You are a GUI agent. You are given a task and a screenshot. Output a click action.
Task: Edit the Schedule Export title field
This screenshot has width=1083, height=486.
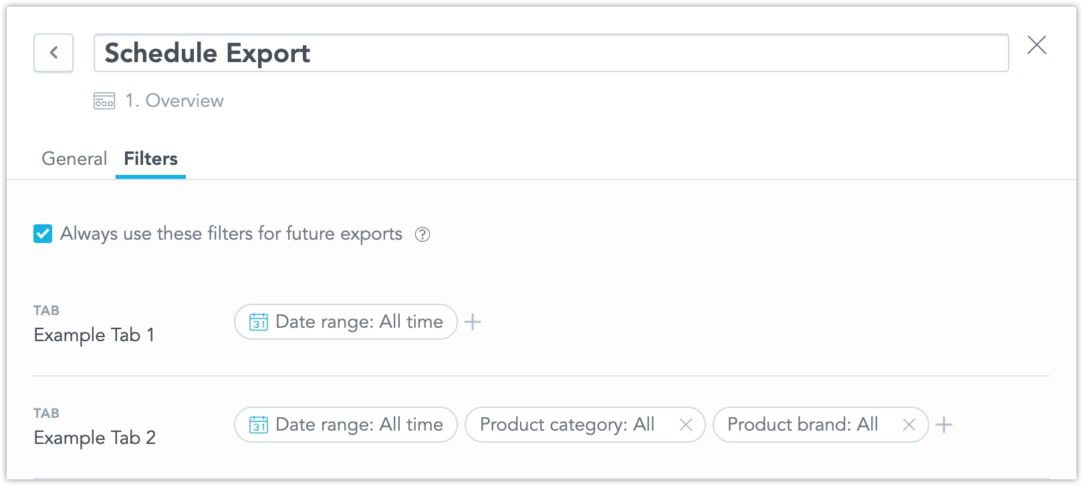pos(551,53)
